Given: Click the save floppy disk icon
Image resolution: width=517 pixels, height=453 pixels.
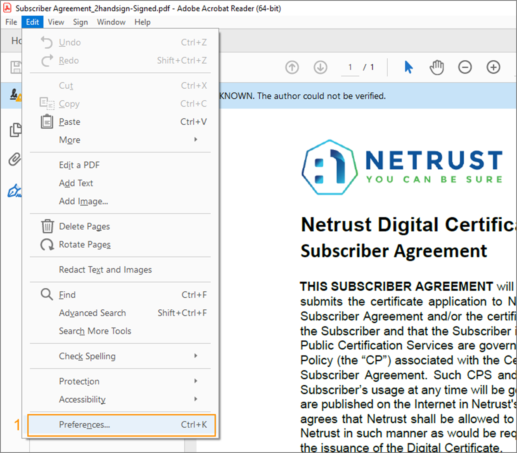Looking at the screenshot, I should click(x=16, y=67).
